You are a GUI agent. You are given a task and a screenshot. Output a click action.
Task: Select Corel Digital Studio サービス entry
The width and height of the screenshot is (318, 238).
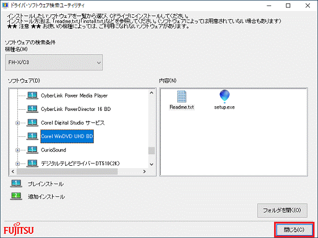(73, 122)
